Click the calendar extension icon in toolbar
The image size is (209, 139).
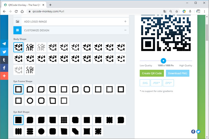tap(198, 11)
